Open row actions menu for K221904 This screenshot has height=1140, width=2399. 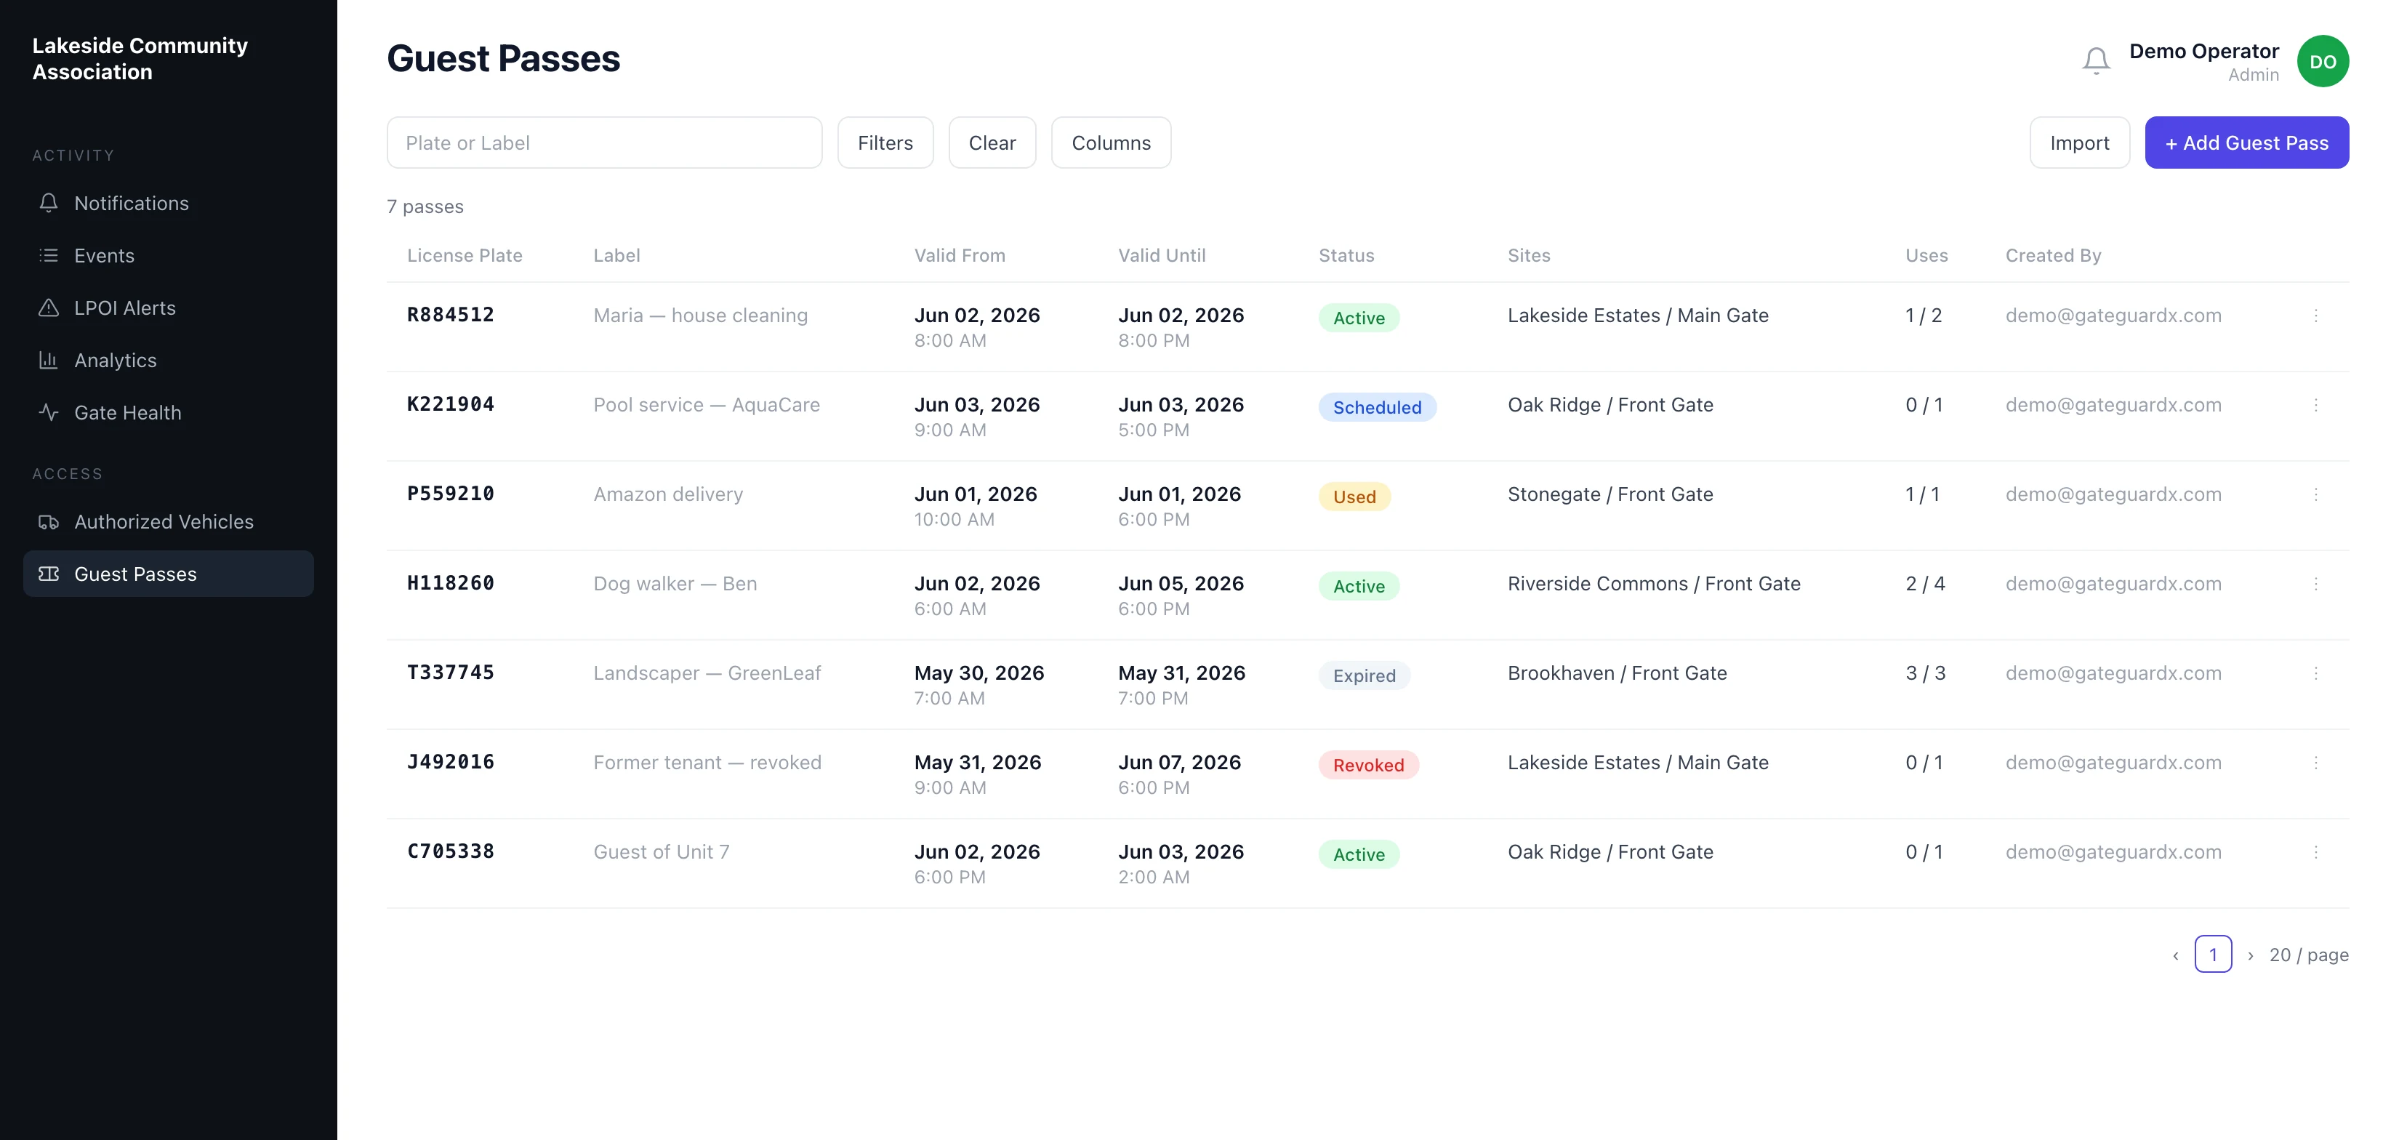2315,405
